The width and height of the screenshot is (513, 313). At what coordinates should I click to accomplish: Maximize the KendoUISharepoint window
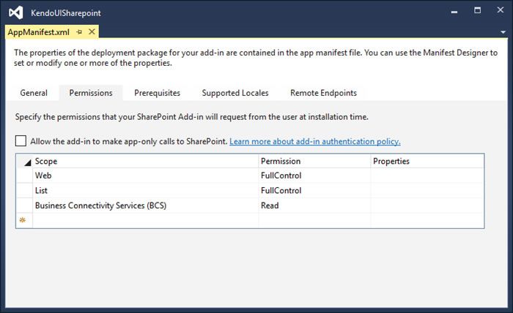[x=477, y=10]
